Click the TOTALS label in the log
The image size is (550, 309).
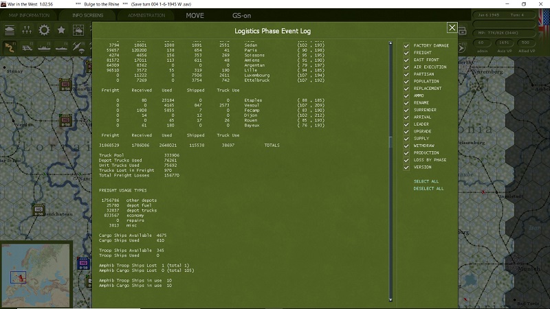click(272, 146)
